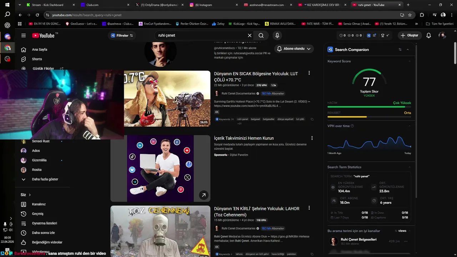Open the account avatar menu
This screenshot has width=457, height=257.
point(442,35)
